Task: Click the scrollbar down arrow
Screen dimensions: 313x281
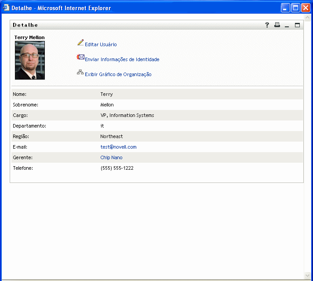Action: tap(307, 276)
